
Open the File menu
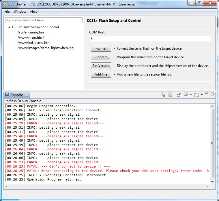pyautogui.click(x=7, y=12)
